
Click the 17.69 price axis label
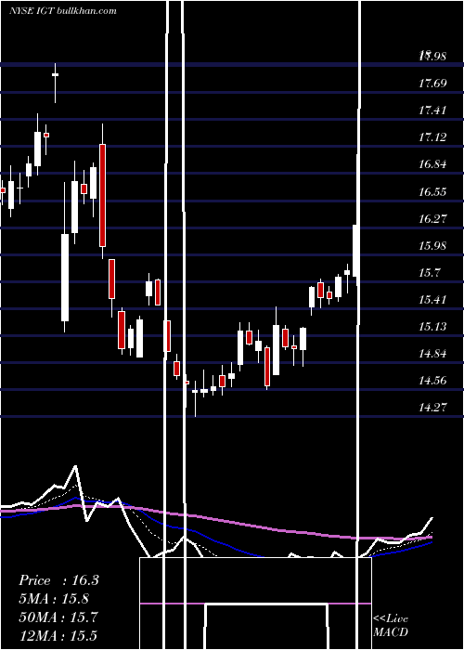click(432, 84)
